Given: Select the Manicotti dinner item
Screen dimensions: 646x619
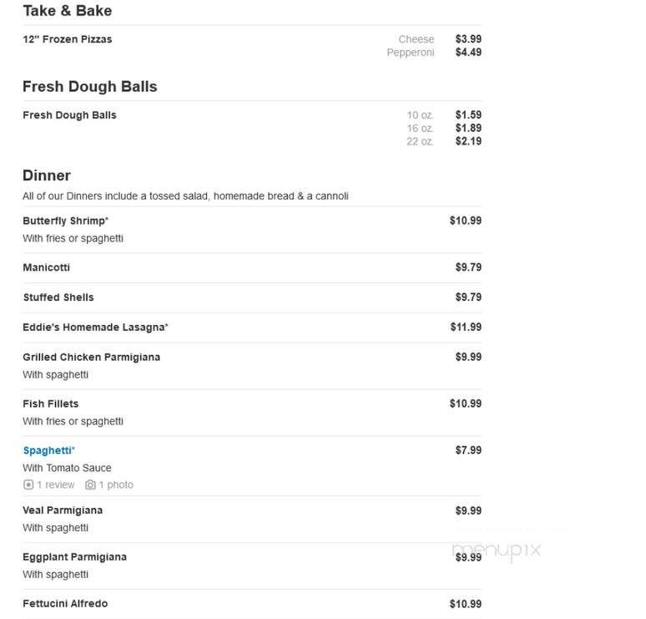Looking at the screenshot, I should tap(46, 267).
